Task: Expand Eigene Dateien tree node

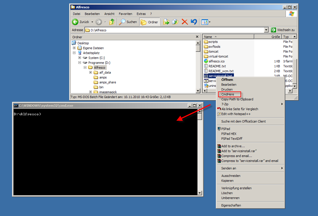Action: 74,48
